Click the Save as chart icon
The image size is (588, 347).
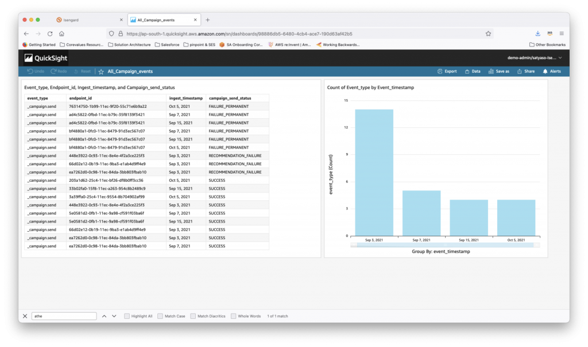pos(491,71)
